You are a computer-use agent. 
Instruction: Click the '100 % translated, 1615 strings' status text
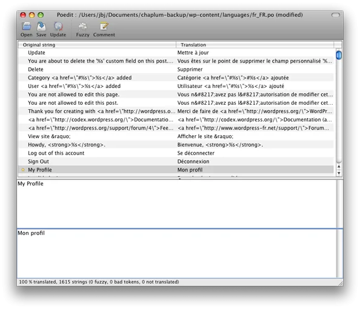tap(99, 282)
